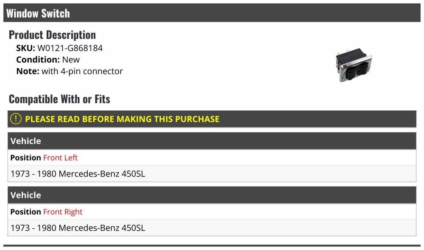The height and width of the screenshot is (250, 424).
Task: Click the warning exclamation icon
Action: pos(16,119)
